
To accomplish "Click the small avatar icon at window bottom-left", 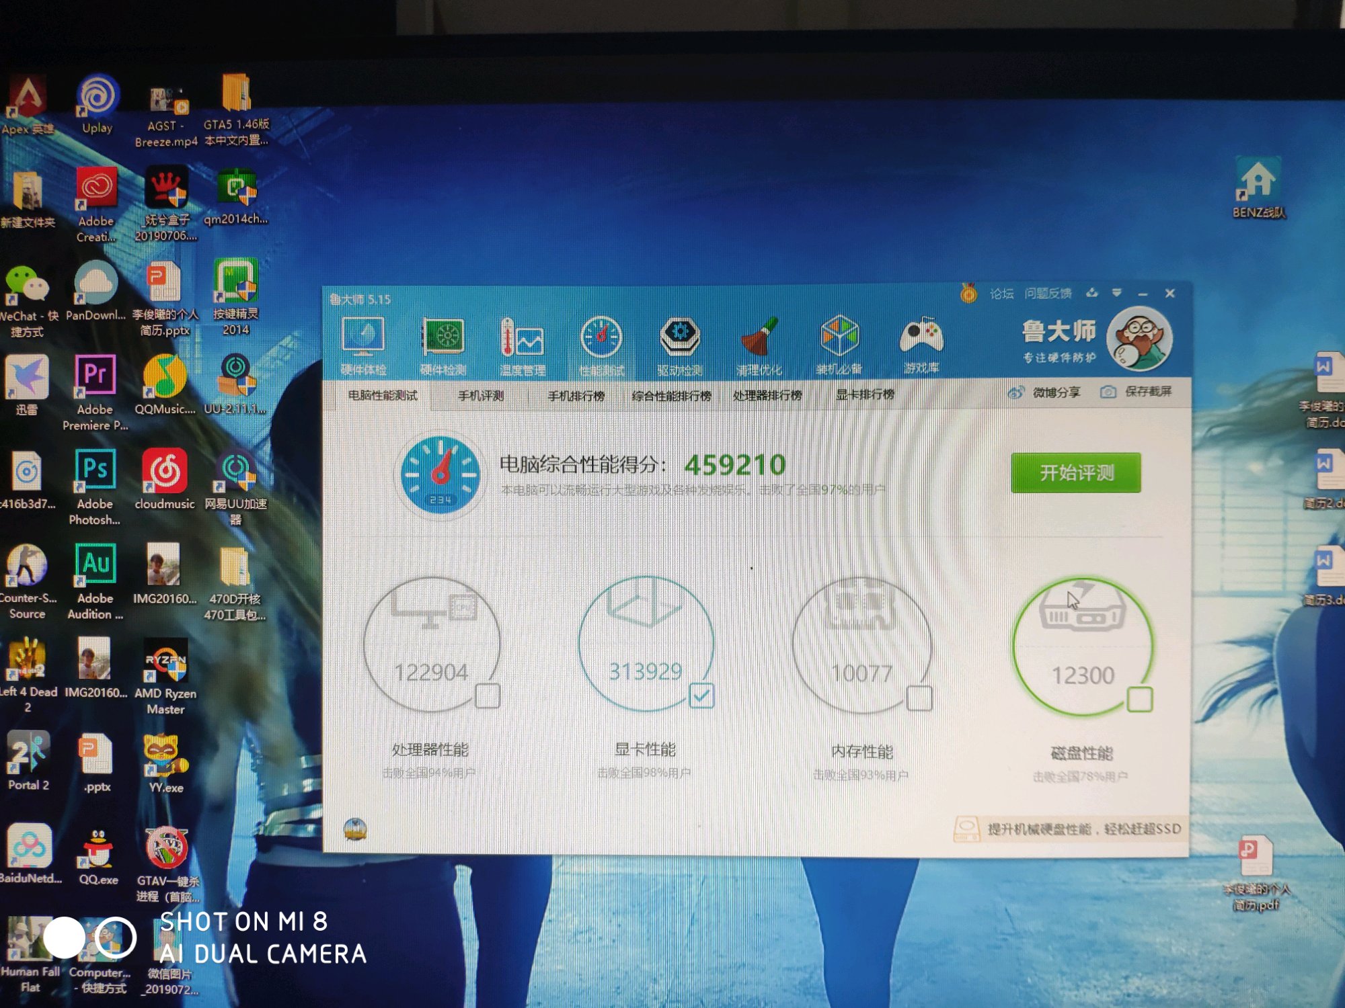I will [355, 829].
